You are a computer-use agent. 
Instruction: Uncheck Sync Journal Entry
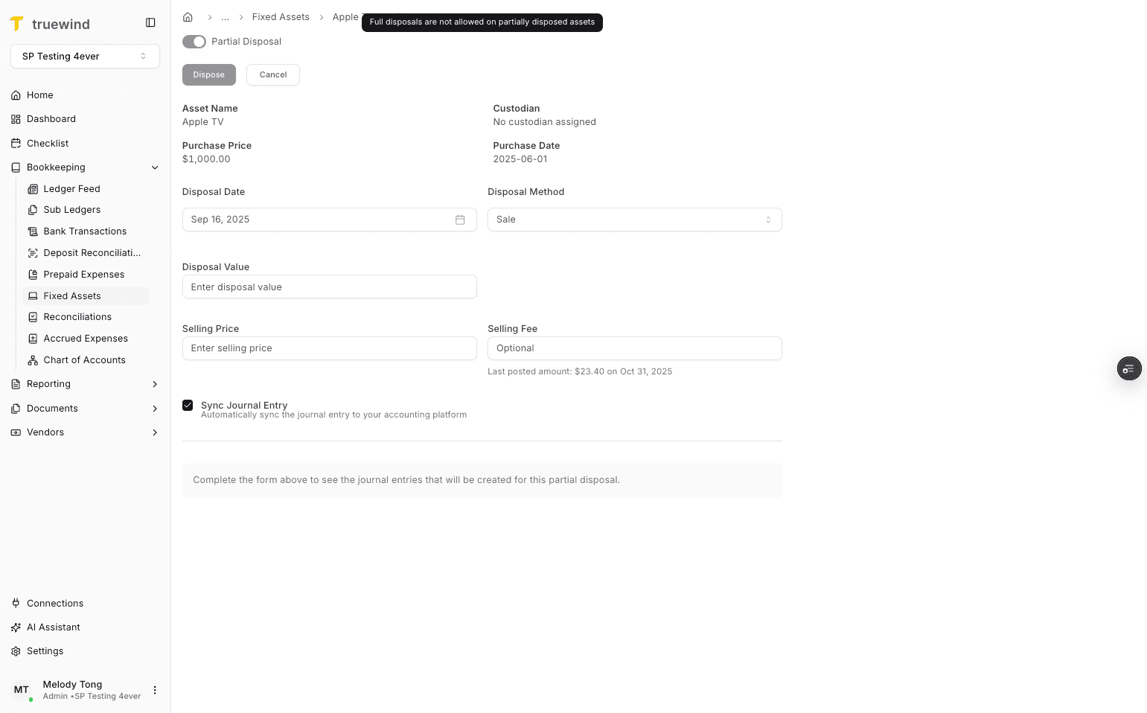click(188, 405)
